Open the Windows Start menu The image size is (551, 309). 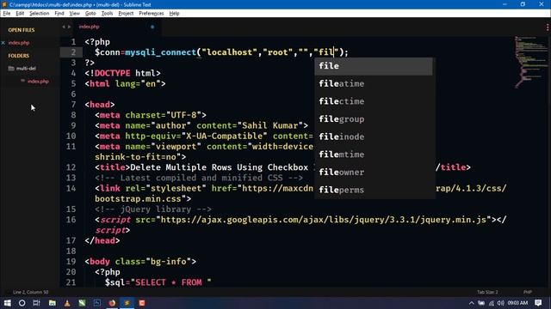click(7, 303)
